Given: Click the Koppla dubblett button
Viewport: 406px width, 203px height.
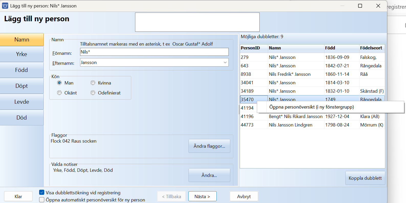Looking at the screenshot, I should click(x=365, y=178).
